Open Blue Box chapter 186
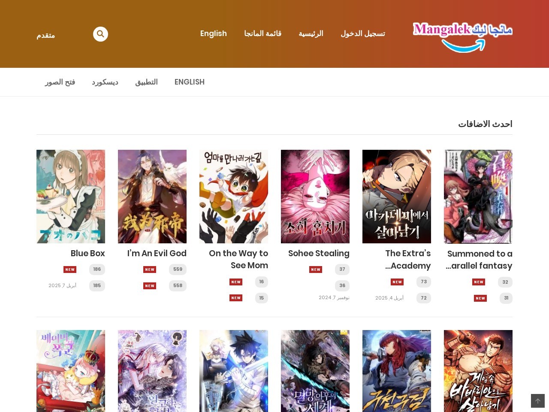Screen dimensions: 549x412 [97, 270]
